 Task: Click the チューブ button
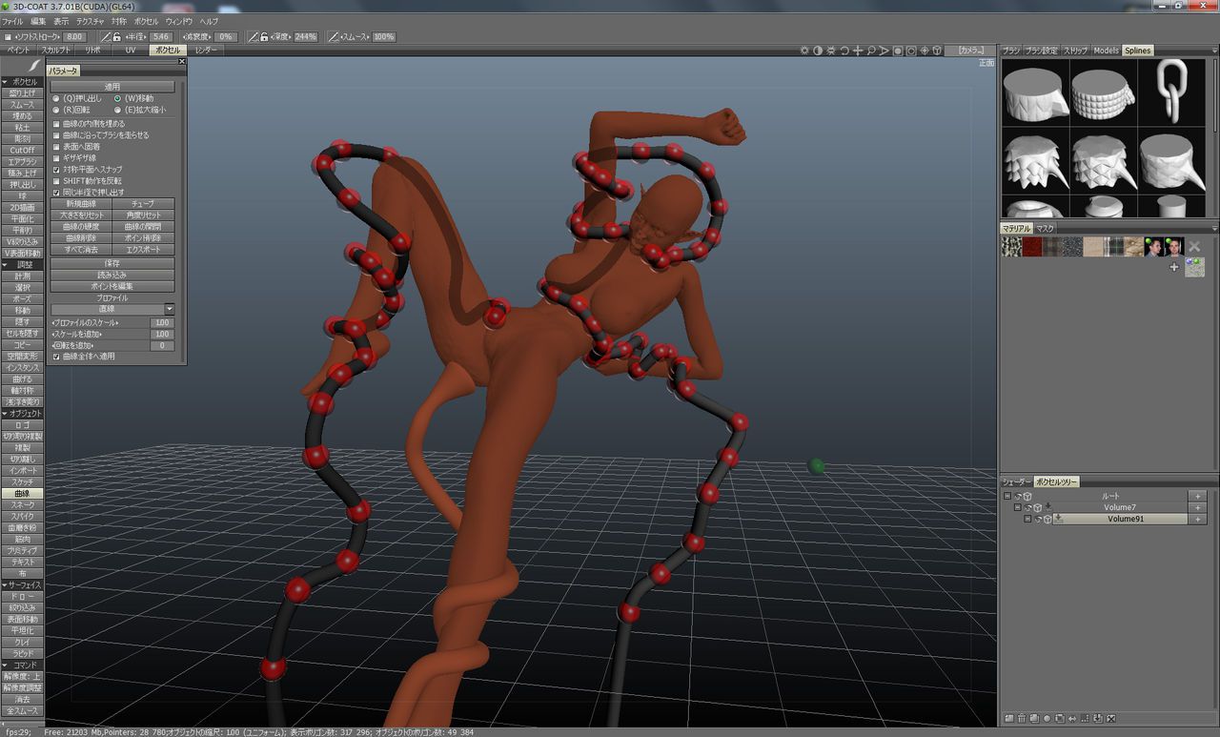coord(143,204)
